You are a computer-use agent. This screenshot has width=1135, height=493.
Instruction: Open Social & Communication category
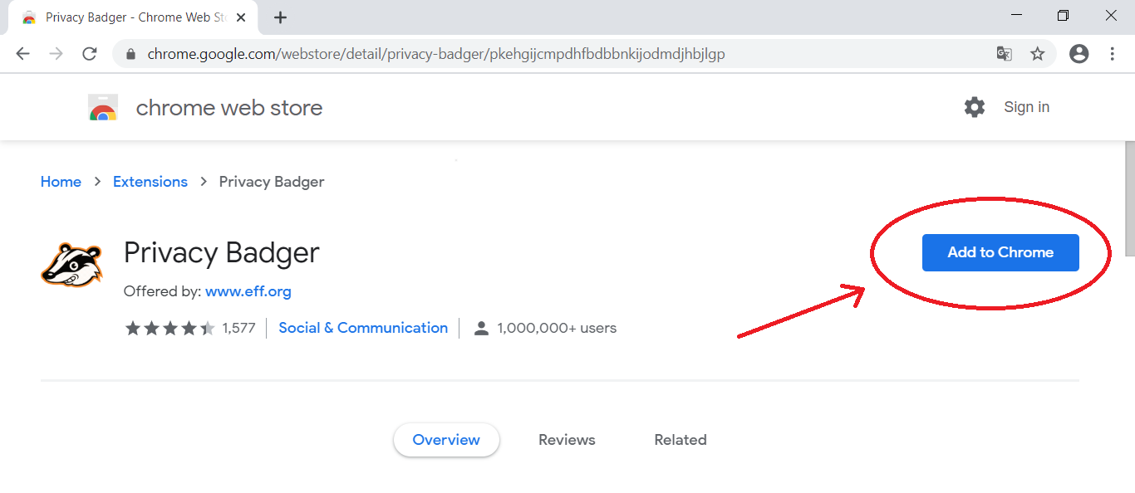click(x=363, y=328)
